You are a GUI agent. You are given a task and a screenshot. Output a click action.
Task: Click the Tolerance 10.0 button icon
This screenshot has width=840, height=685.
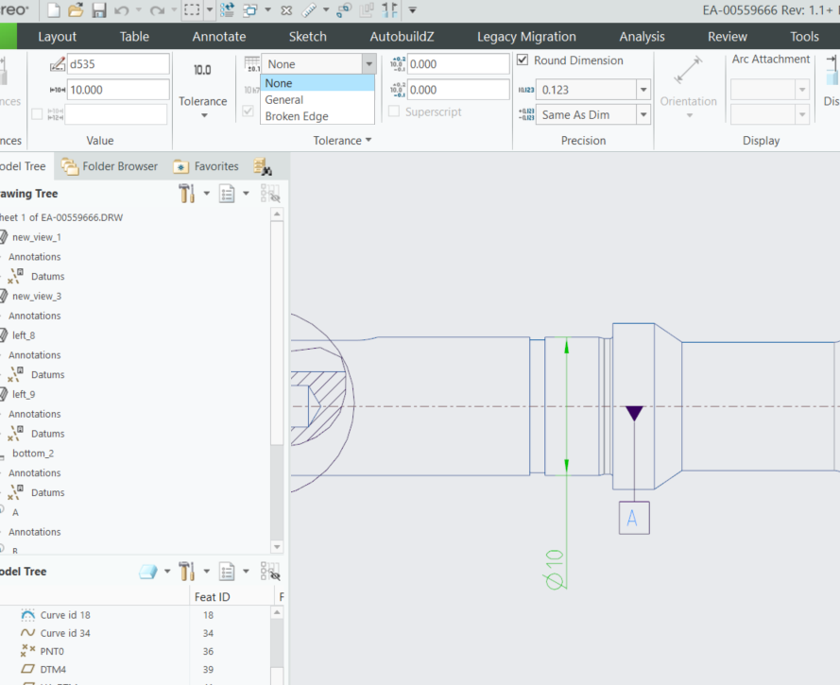click(x=202, y=71)
